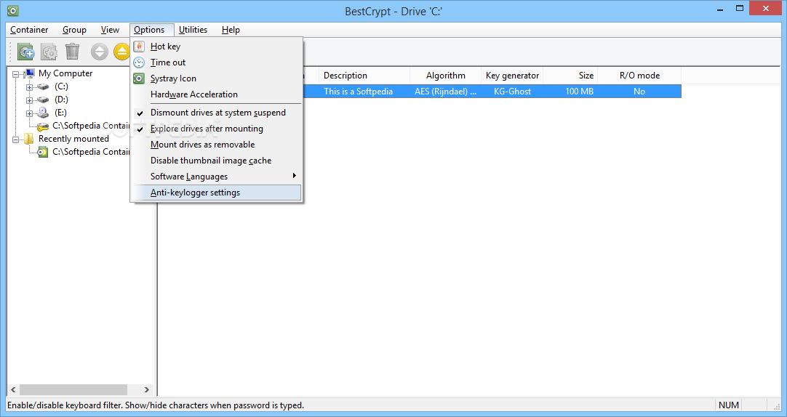The image size is (787, 417).
Task: Sort by the Algorithm column header
Action: (x=446, y=76)
